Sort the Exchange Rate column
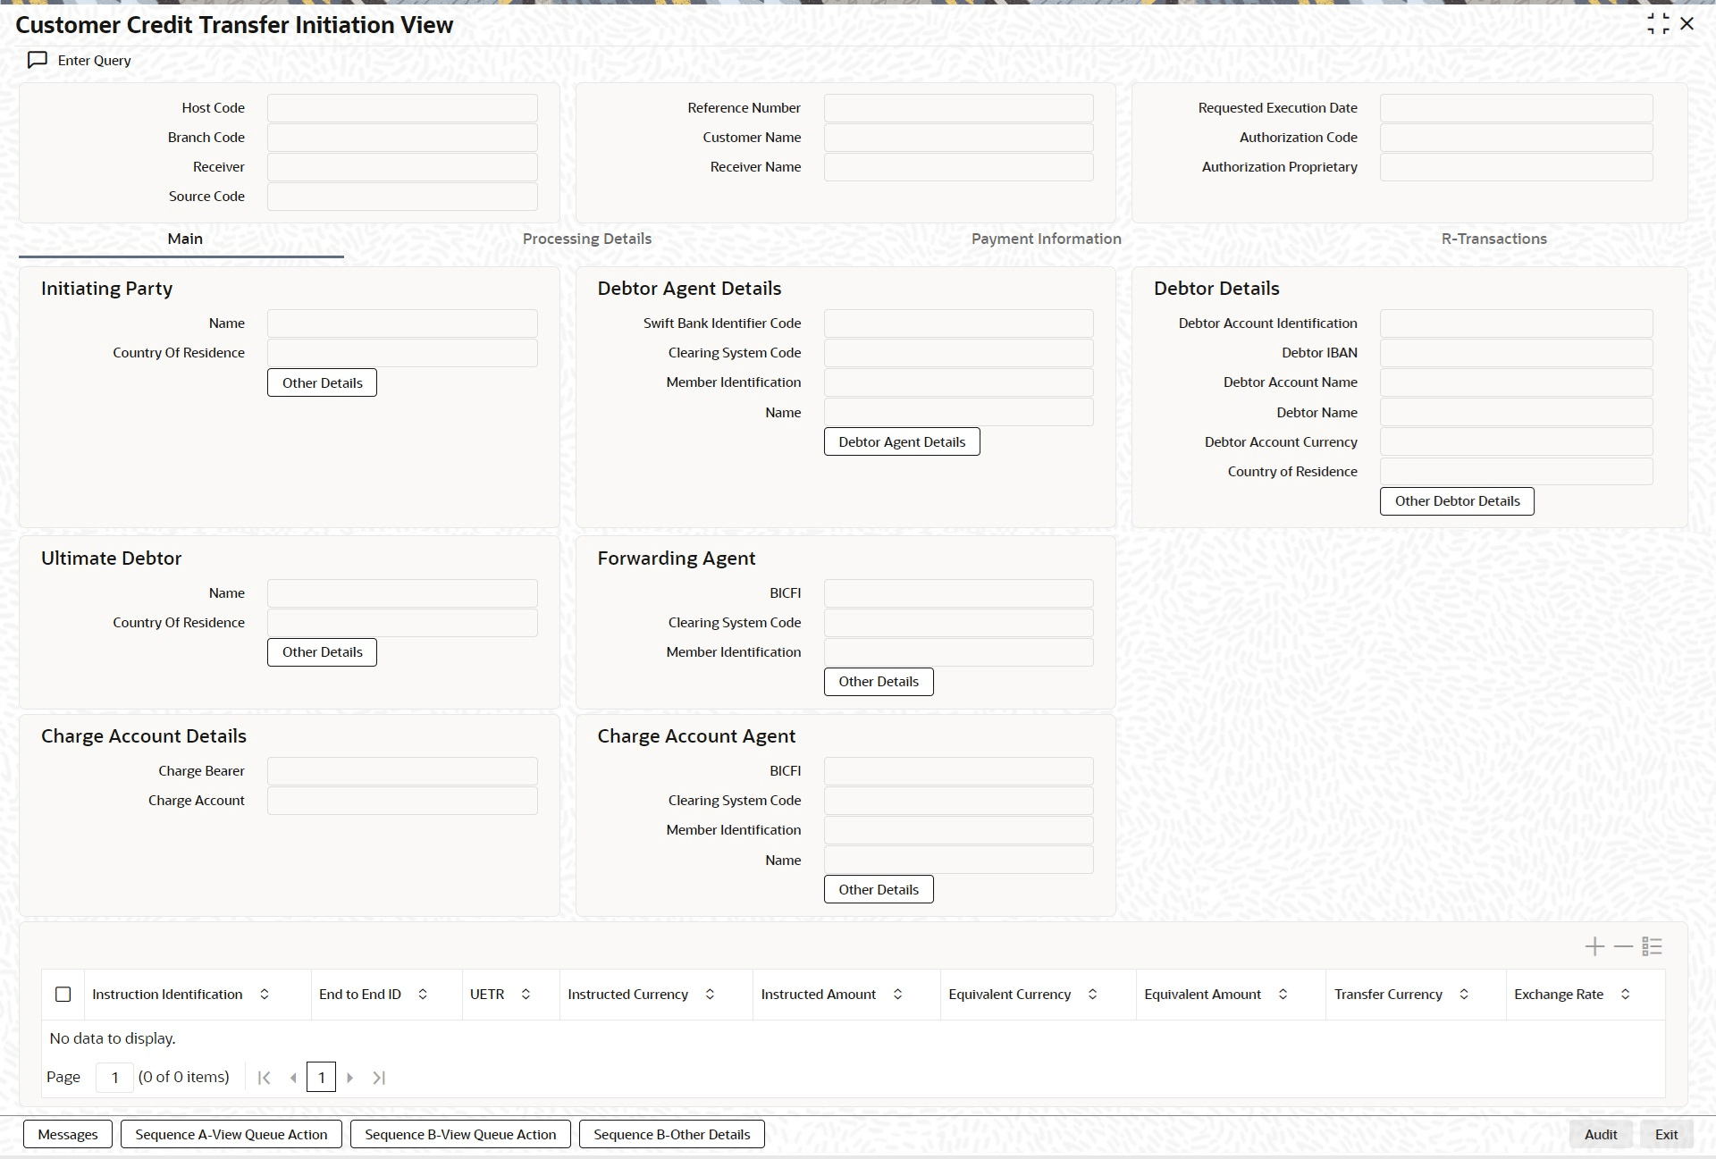The image size is (1716, 1159). coord(1625,995)
